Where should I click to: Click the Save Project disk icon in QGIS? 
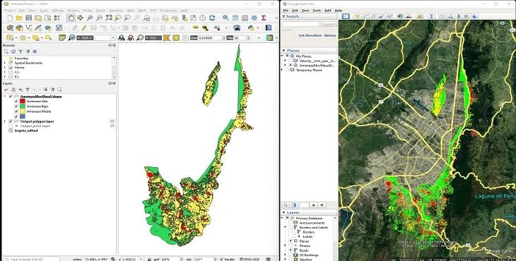coord(29,18)
